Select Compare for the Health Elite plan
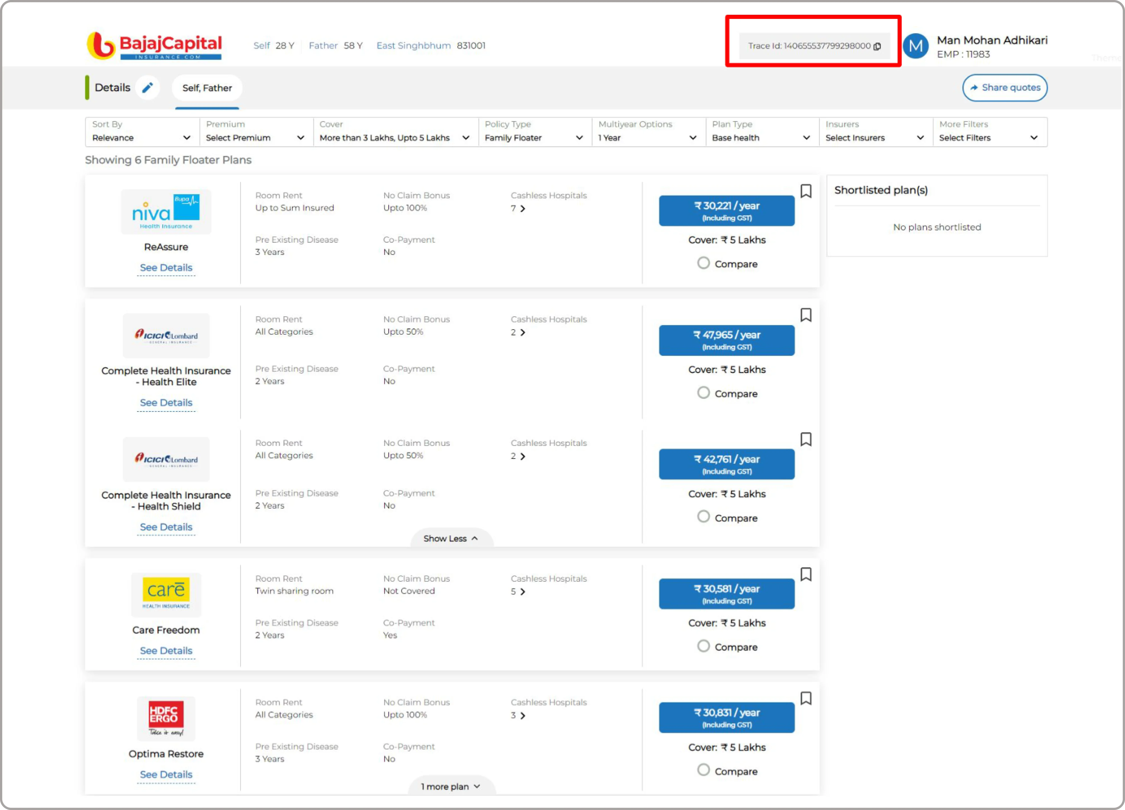The width and height of the screenshot is (1125, 810). pyautogui.click(x=703, y=393)
